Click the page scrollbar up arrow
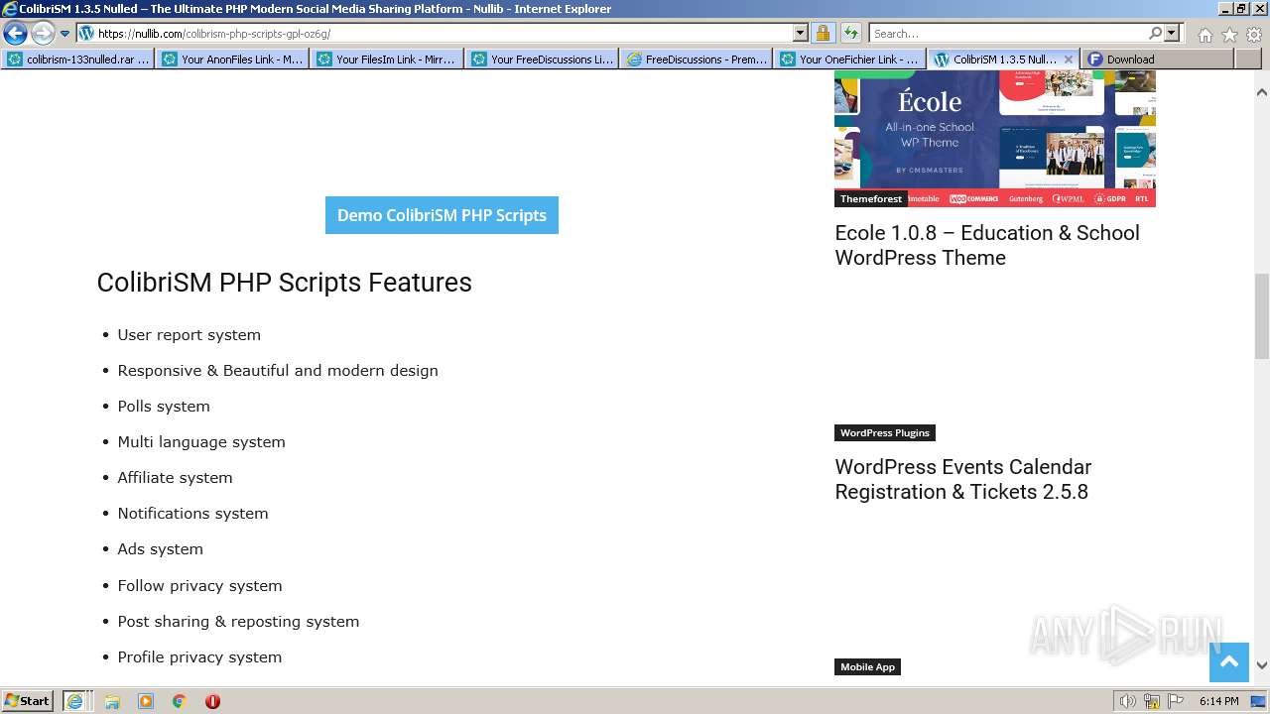Image resolution: width=1270 pixels, height=714 pixels. tap(1262, 92)
